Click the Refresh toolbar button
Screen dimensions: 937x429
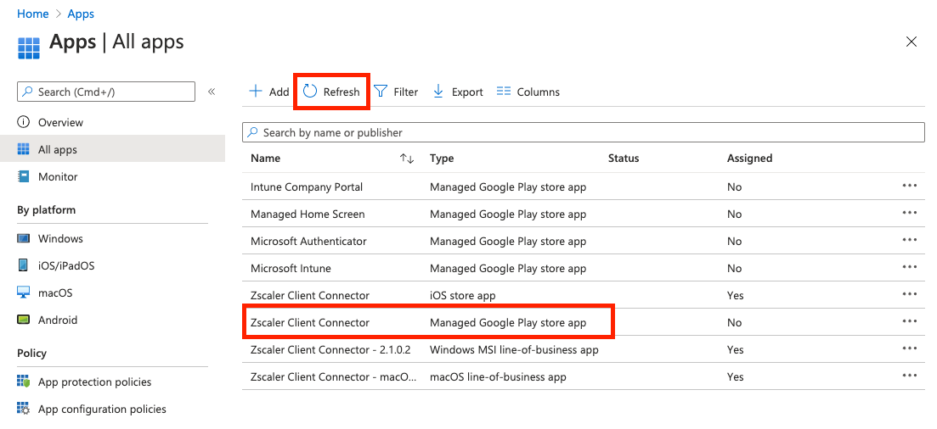pyautogui.click(x=331, y=92)
